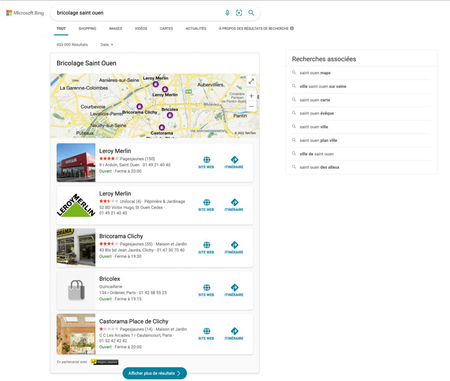The height and width of the screenshot is (381, 450).
Task: Get ITINÉRAIRE directions for Bricorama Clichy
Action: click(x=234, y=247)
